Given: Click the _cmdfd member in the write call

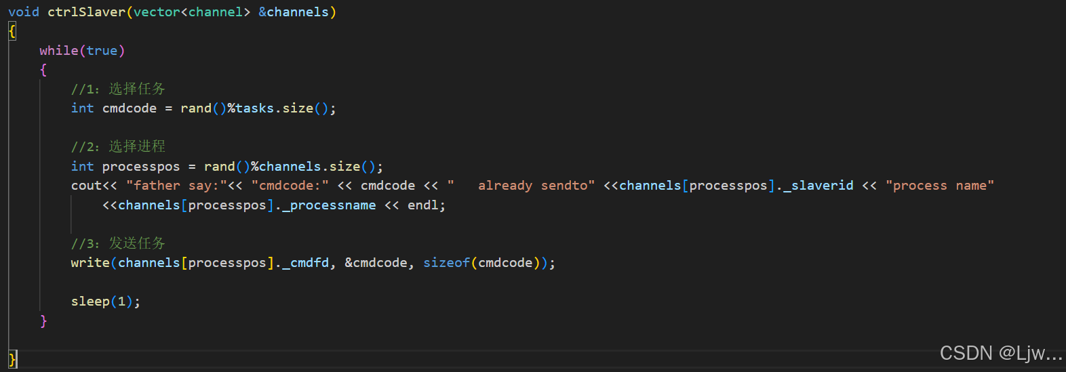Looking at the screenshot, I should point(305,263).
